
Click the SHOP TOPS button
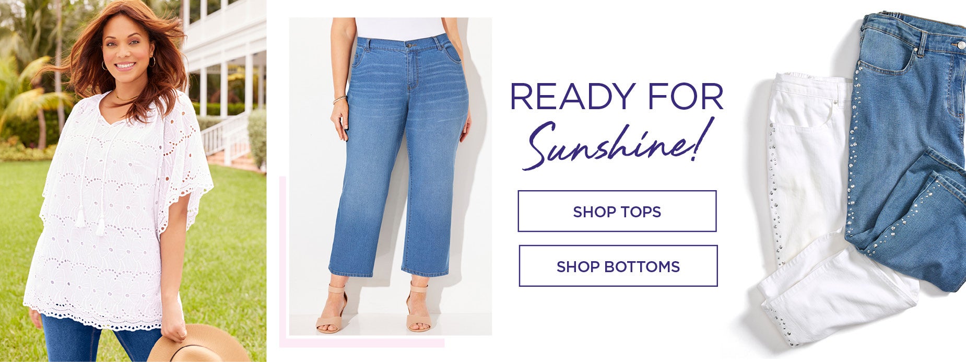[x=617, y=211]
